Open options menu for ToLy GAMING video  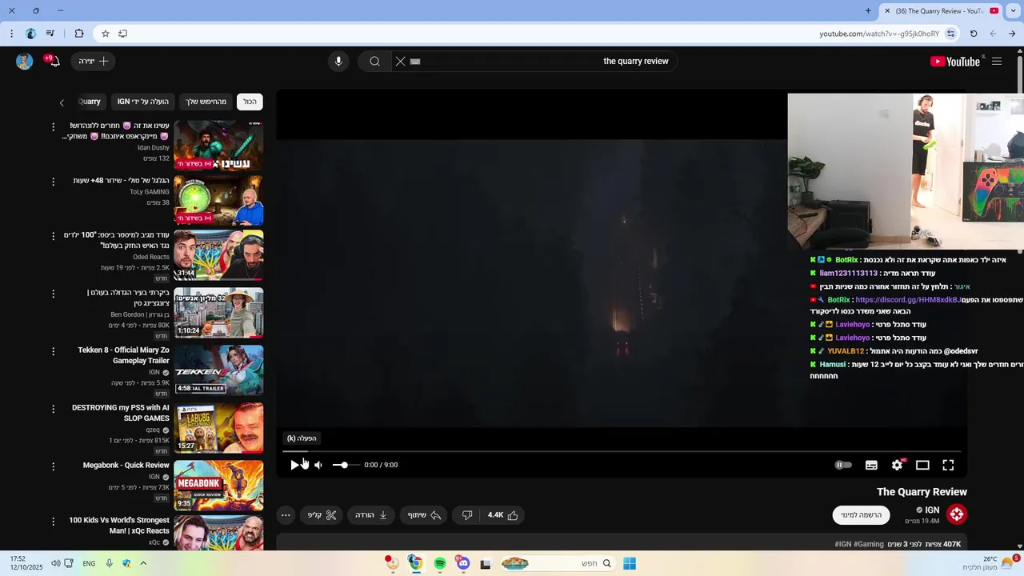coord(54,182)
